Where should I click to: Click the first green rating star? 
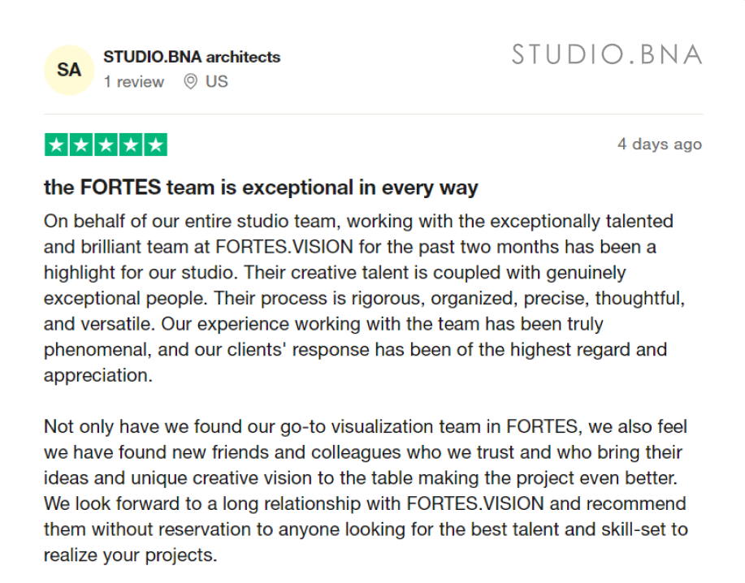56,145
